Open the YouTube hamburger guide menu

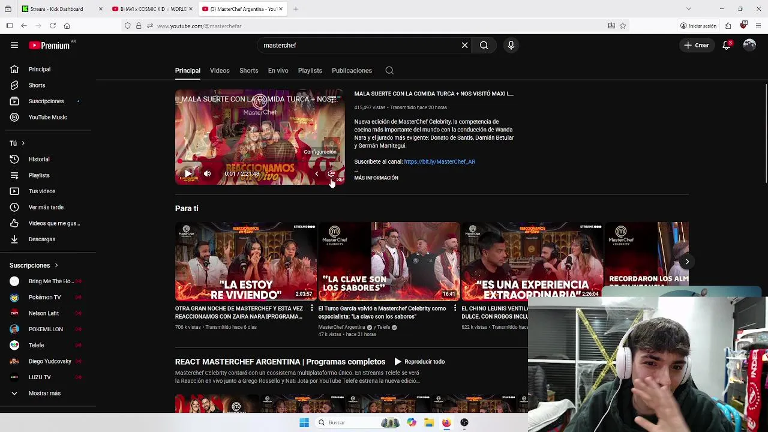pyautogui.click(x=14, y=45)
